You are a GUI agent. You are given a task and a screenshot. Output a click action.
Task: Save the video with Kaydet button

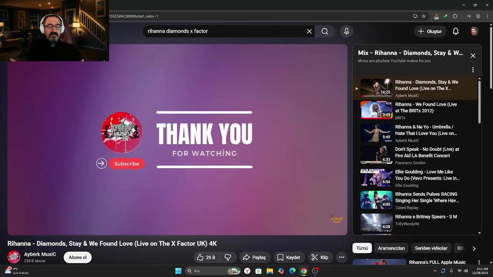[289, 257]
